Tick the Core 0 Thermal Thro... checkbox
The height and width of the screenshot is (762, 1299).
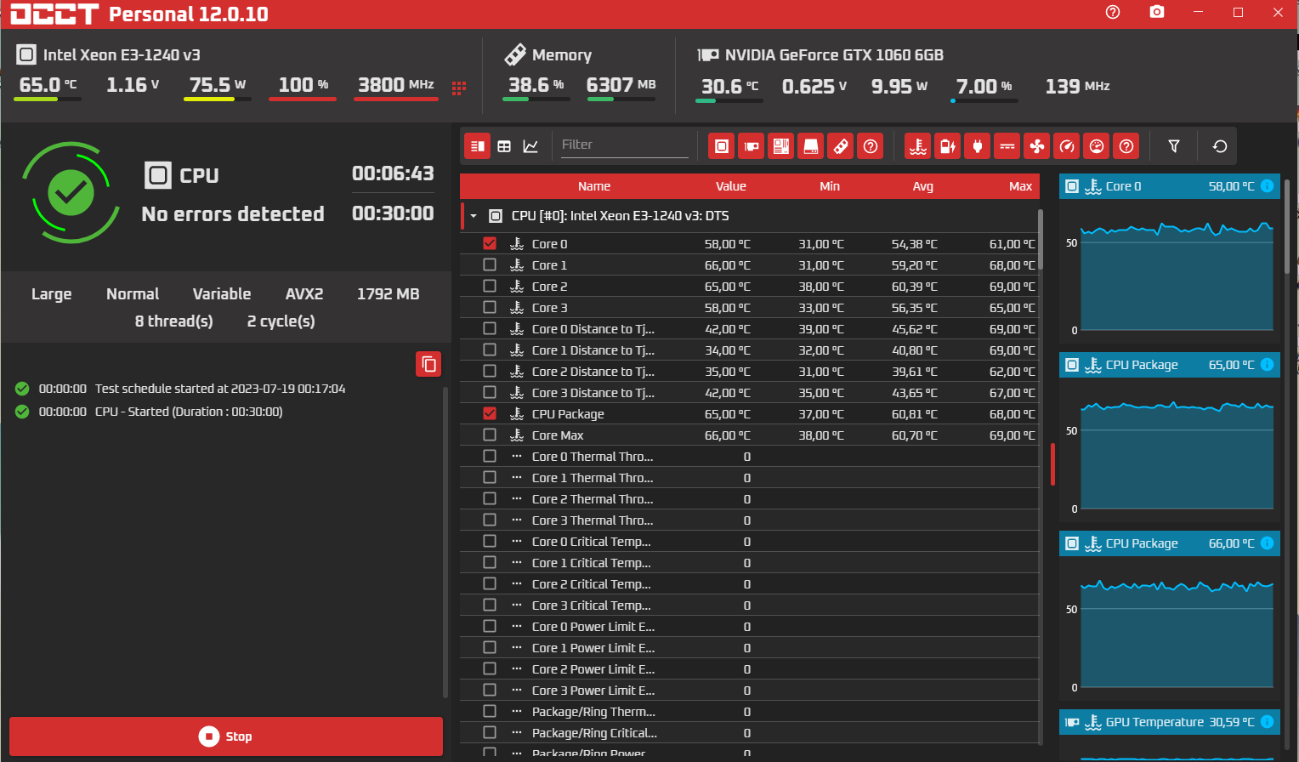coord(490,456)
